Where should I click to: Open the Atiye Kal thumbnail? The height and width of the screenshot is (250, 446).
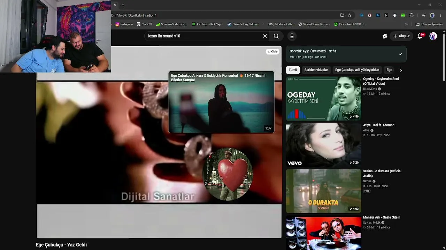coord(323,145)
